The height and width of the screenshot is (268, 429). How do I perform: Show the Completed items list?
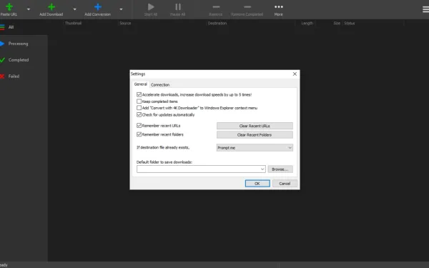[19, 60]
